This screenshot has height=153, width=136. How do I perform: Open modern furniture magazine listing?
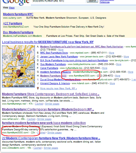pyautogui.click(x=56, y=72)
